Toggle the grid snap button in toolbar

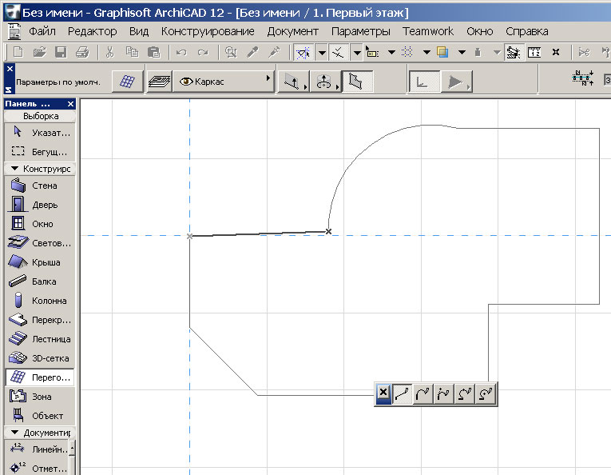pyautogui.click(x=408, y=52)
